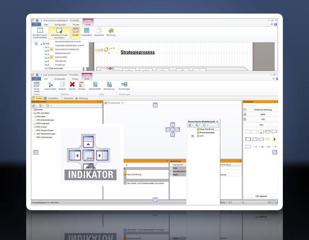Expand the OPD-Aktivitäten node
The height and width of the screenshot is (240, 309).
click(32, 113)
